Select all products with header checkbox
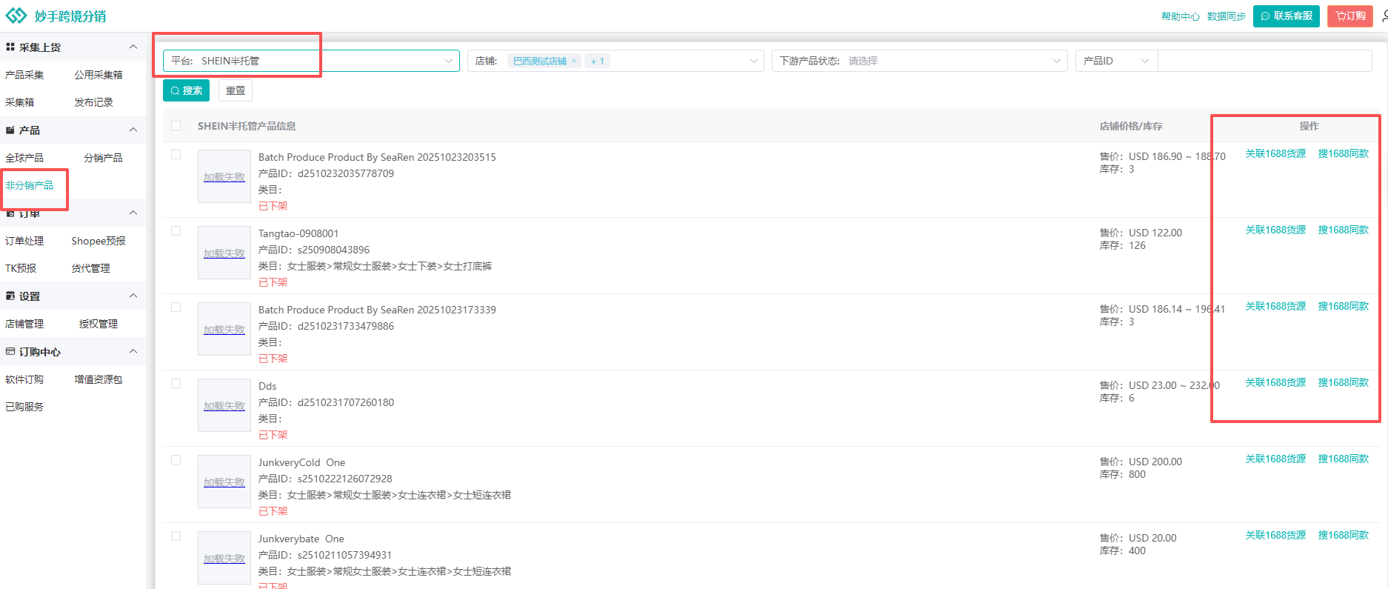Image resolution: width=1388 pixels, height=589 pixels. (x=176, y=126)
